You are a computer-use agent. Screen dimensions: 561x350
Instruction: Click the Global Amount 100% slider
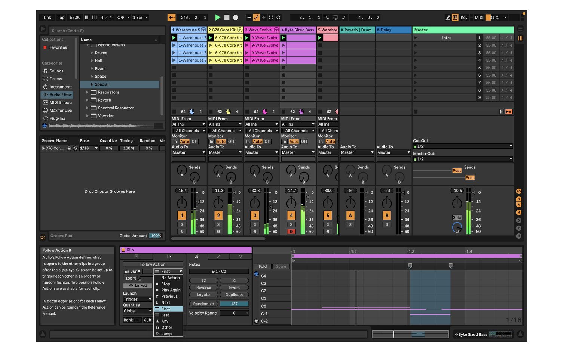point(156,236)
